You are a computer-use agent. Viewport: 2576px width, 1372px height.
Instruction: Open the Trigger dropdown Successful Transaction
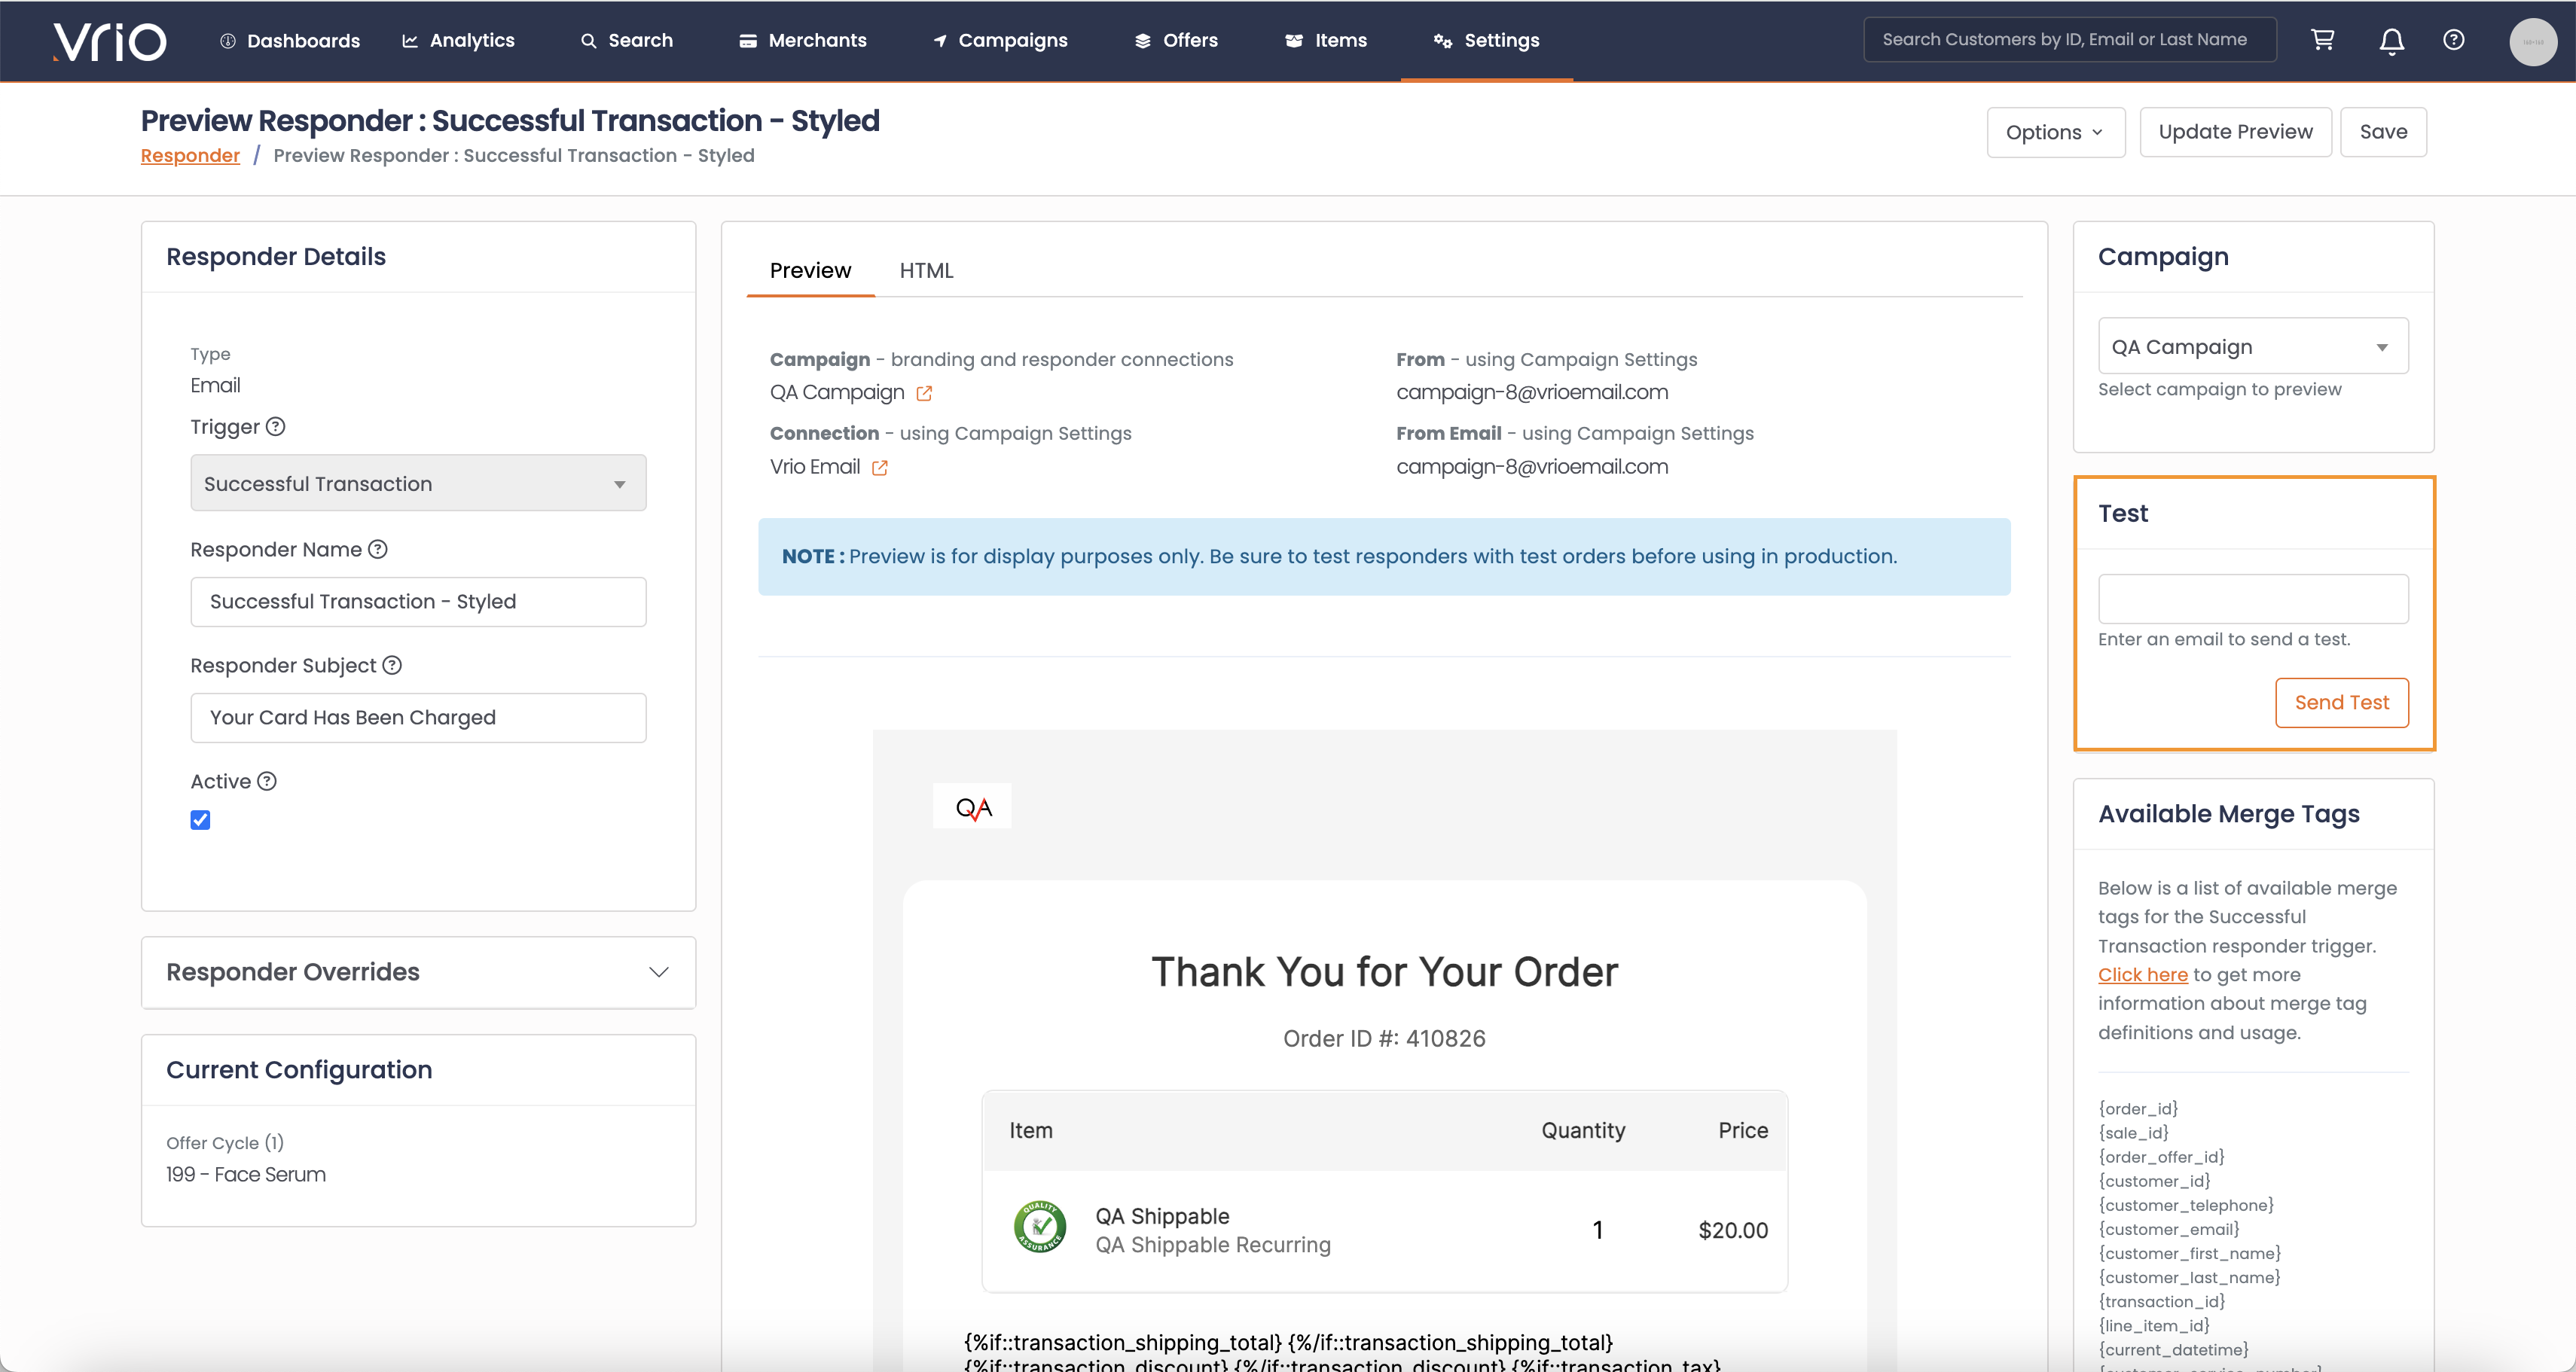tap(418, 483)
